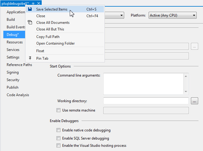Select Close All But This
The width and height of the screenshot is (203, 151).
65,29
